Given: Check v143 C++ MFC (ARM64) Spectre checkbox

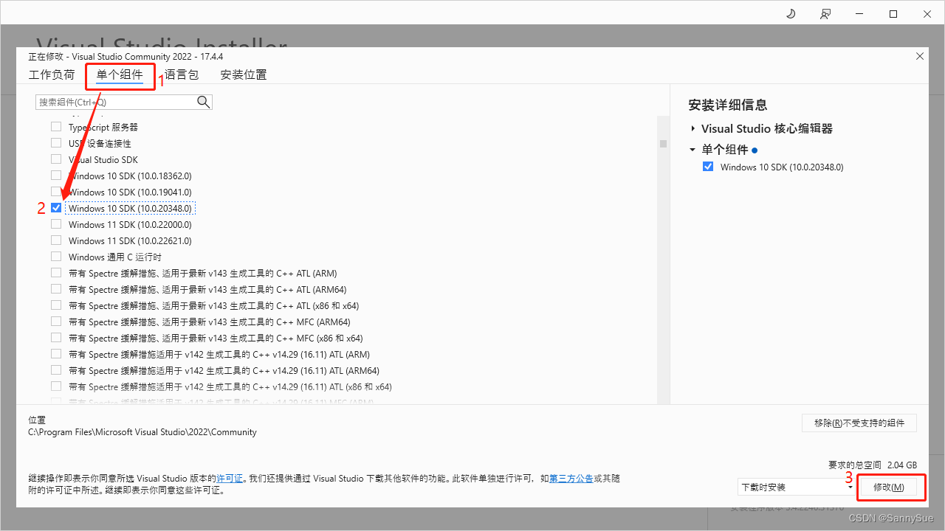Looking at the screenshot, I should tap(56, 322).
